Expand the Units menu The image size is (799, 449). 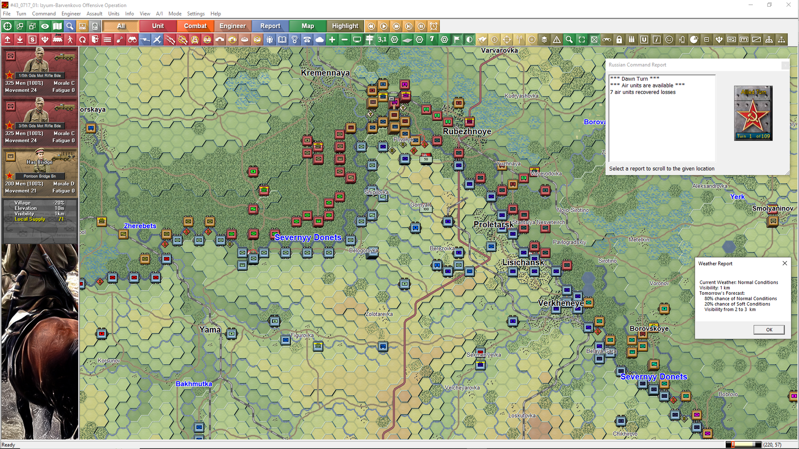[x=114, y=14]
